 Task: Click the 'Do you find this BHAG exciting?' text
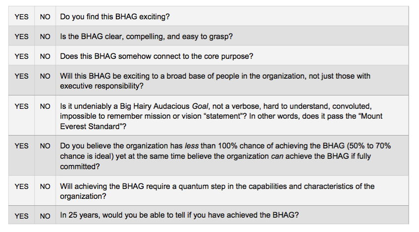click(115, 16)
